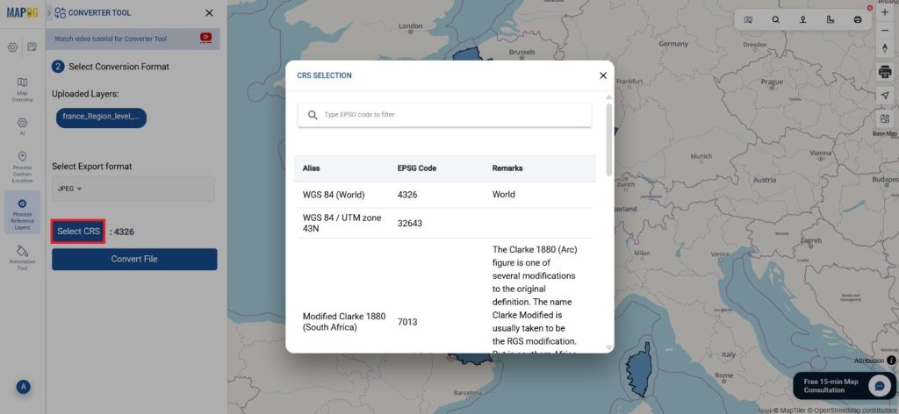Close the CRS Selection dialog

pos(603,75)
